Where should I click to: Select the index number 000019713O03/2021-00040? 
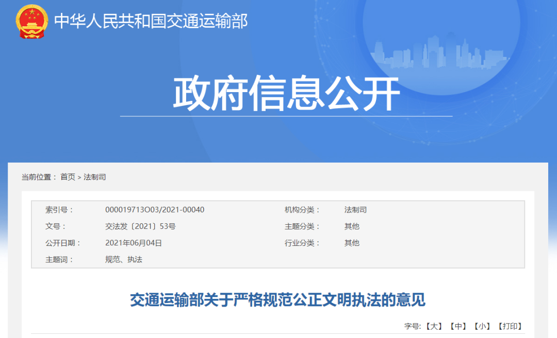[155, 210]
